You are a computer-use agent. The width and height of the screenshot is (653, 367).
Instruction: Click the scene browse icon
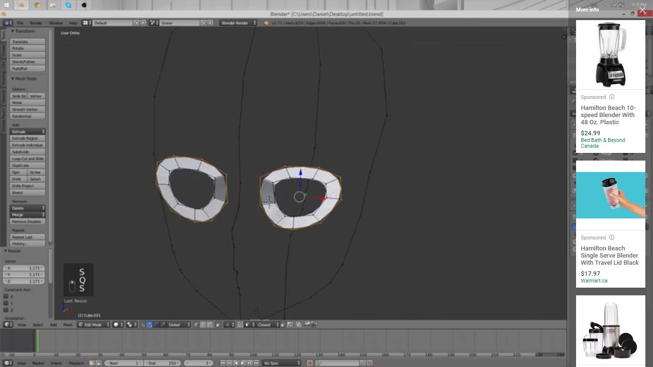[x=153, y=23]
